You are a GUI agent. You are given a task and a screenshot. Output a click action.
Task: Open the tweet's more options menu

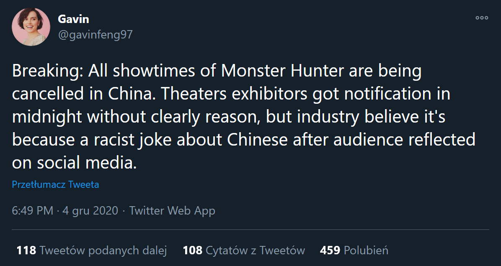coord(482,18)
